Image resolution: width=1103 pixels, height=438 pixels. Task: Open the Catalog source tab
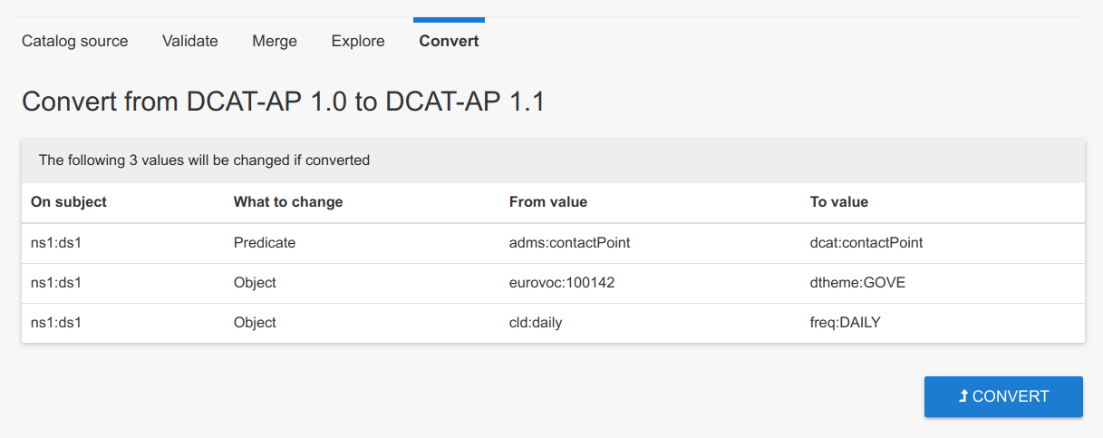(75, 41)
